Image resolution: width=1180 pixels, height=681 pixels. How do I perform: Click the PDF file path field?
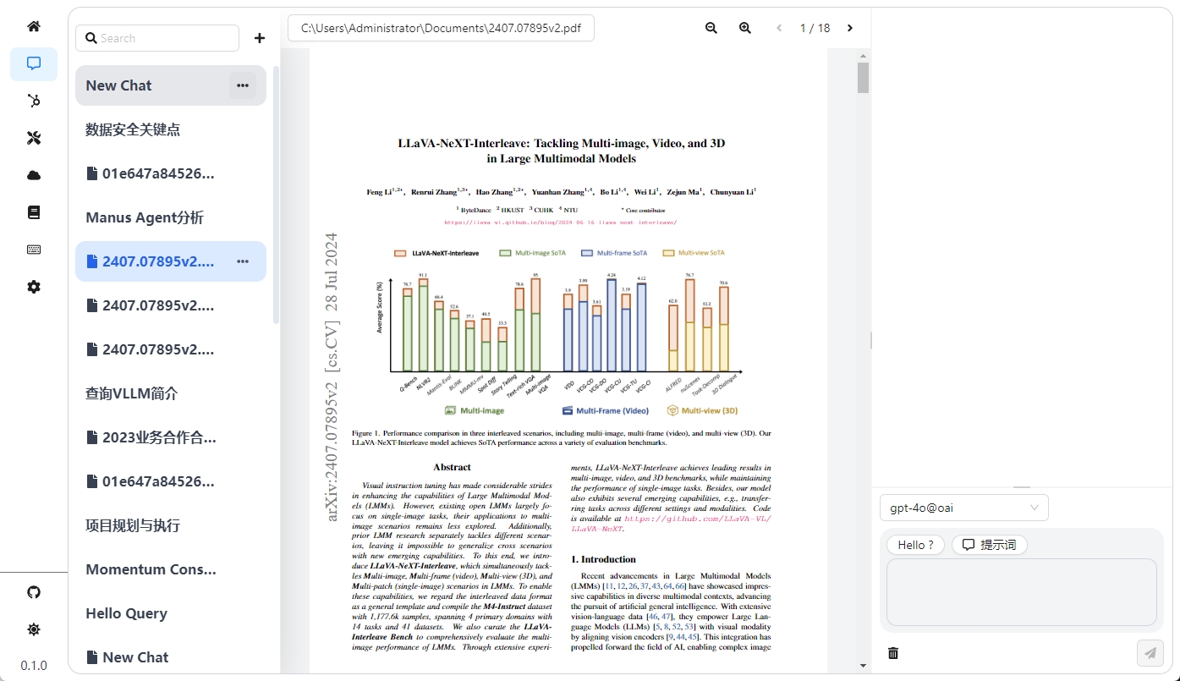[442, 28]
